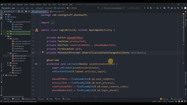187x105 pixels.
Task: Open the Run tool window button
Action: point(41,99)
